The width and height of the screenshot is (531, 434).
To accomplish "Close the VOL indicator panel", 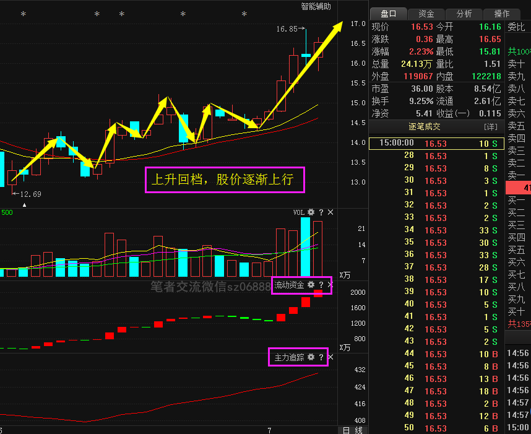I will (330, 212).
